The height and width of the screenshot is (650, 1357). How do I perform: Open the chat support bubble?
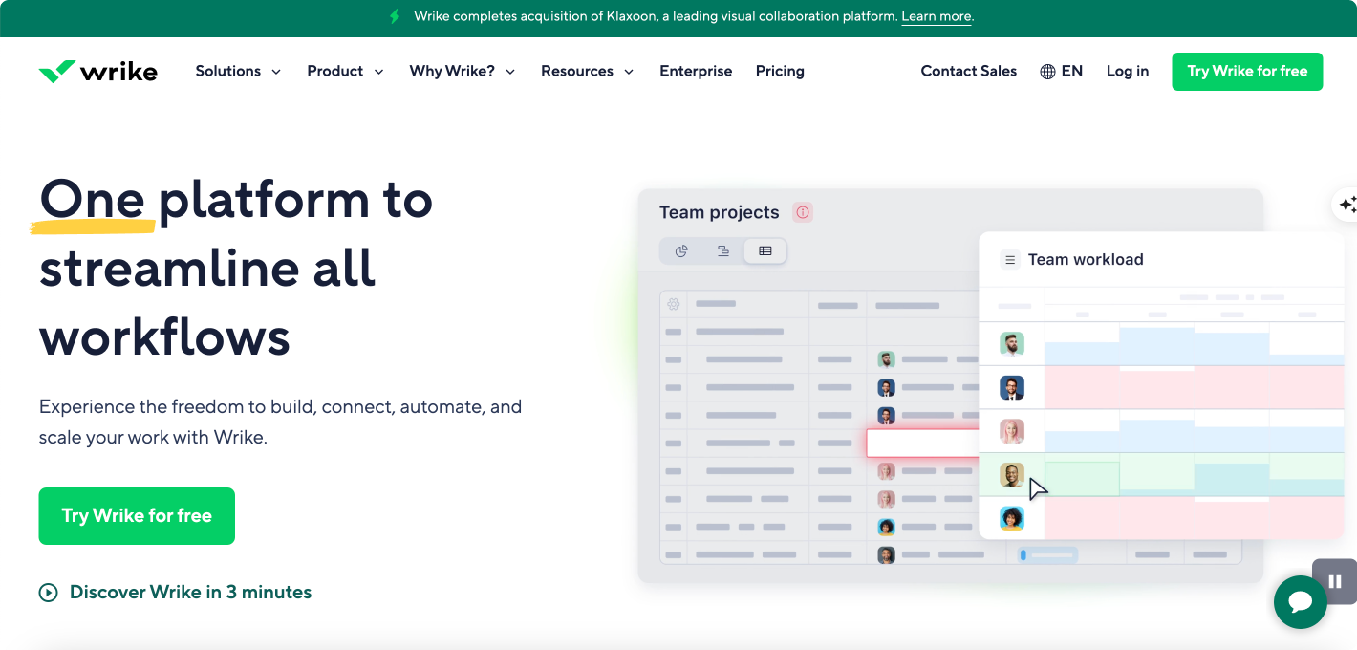(x=1301, y=602)
